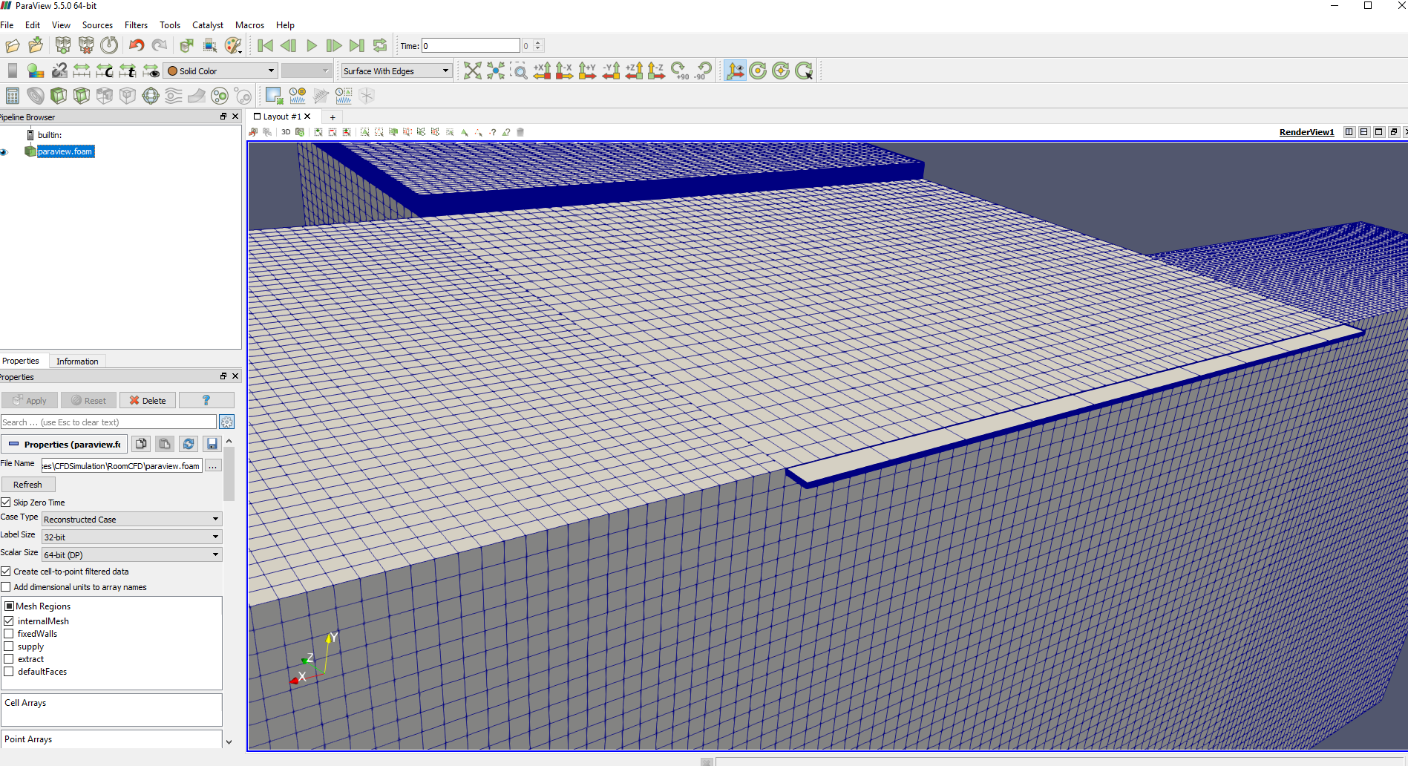Screen dimensions: 1408x766
Task: Check supply mesh region
Action: click(x=9, y=646)
